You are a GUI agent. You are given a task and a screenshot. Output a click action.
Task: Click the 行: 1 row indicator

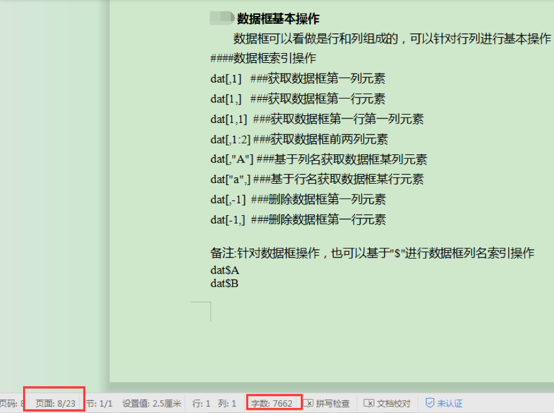(201, 403)
